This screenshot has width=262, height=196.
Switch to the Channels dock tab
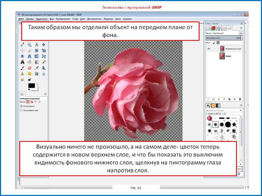(213, 28)
